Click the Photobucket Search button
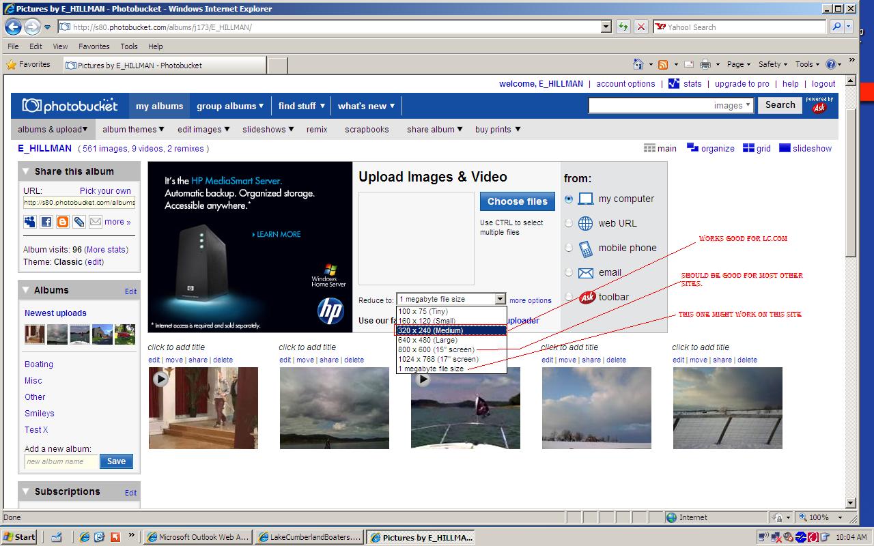Screen dimensions: 874x546 [780, 105]
